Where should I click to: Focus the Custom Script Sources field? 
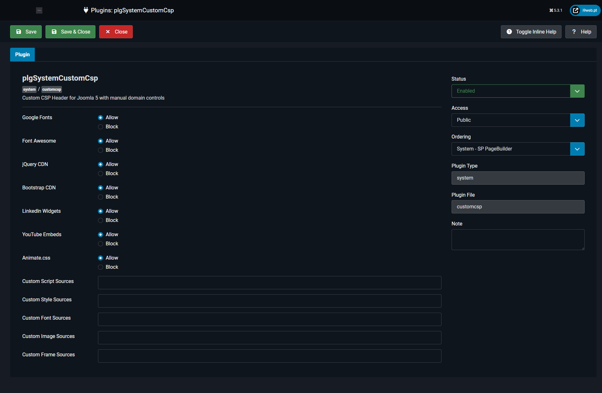(269, 283)
